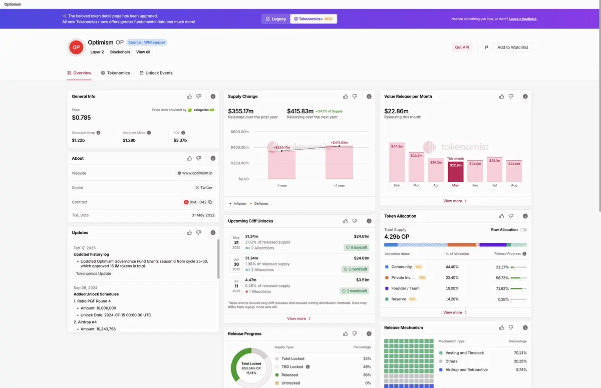Viewport: 601px width, 388px height.
Task: Thumbs up Upcoming Cliff Unlocks card
Action: (346, 221)
